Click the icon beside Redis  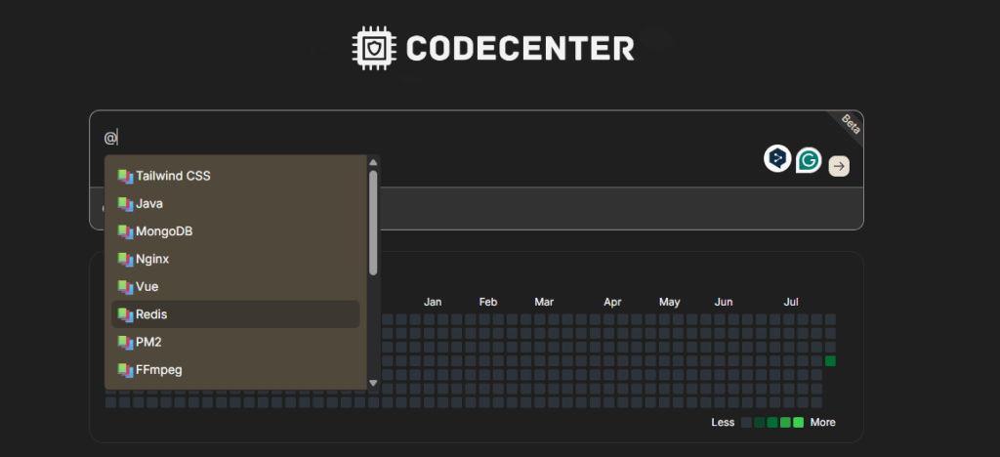125,314
